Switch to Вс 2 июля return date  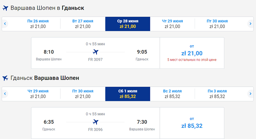tap(172, 94)
